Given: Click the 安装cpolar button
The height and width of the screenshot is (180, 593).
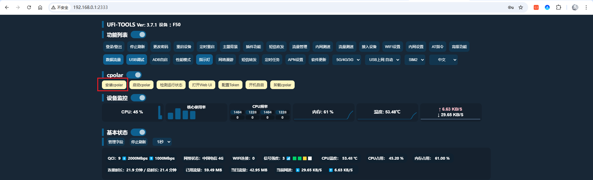Looking at the screenshot, I should point(114,85).
